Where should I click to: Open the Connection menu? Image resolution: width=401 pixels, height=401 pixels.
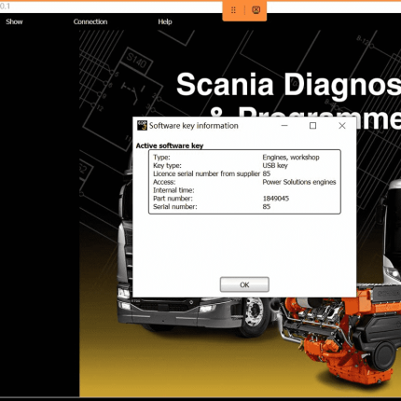click(x=90, y=21)
